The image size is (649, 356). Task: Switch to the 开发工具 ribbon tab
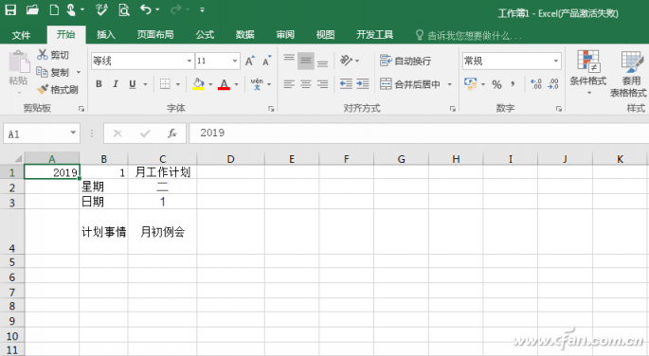(x=374, y=35)
